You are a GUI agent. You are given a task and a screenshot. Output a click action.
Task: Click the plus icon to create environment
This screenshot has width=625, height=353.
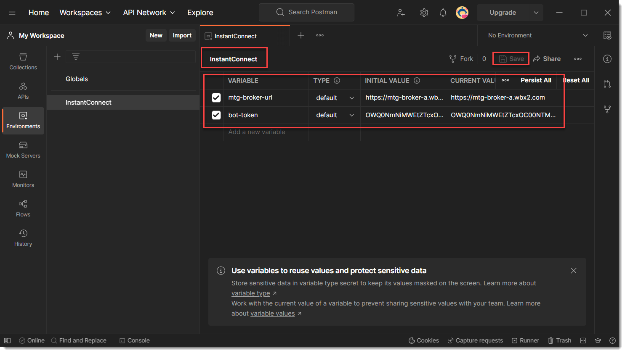point(57,57)
